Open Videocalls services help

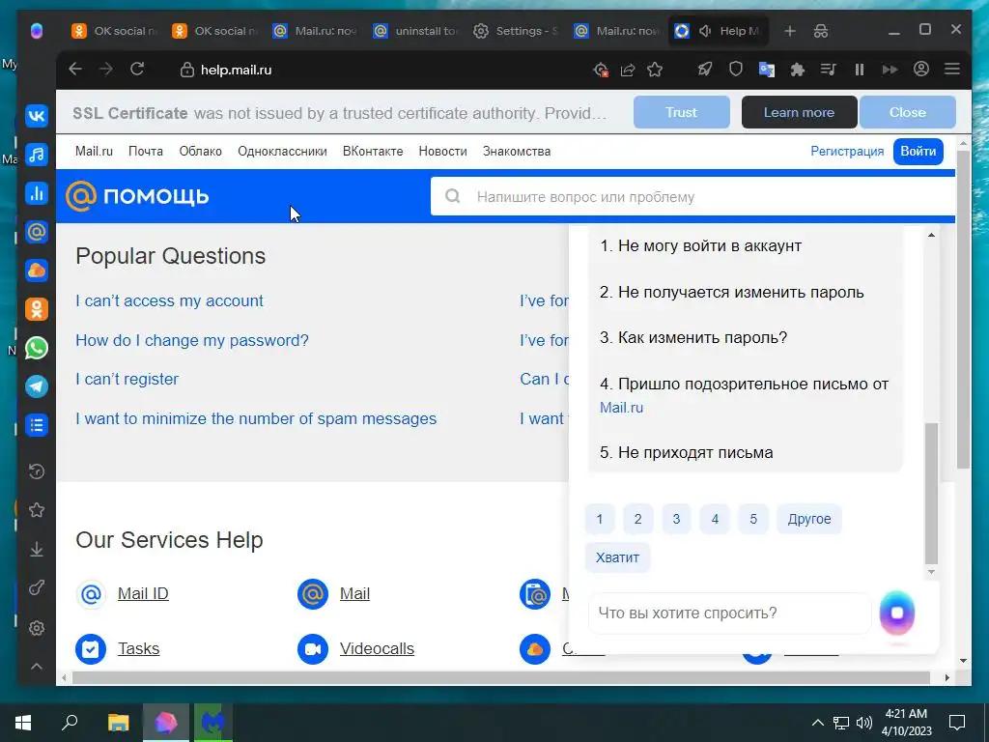point(377,648)
